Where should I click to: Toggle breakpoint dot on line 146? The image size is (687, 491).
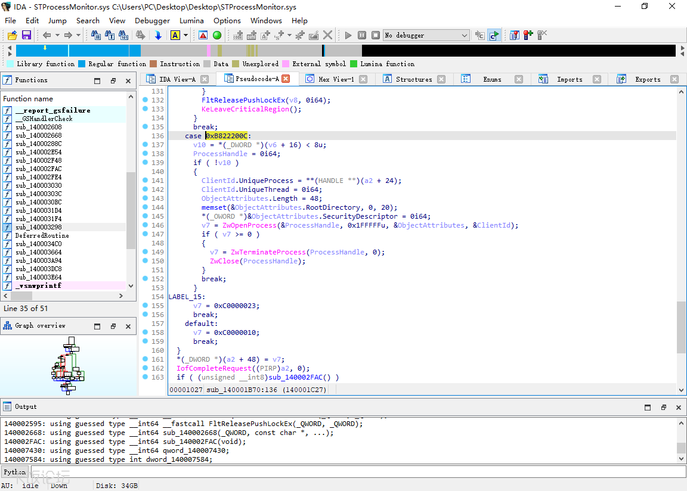(x=145, y=225)
